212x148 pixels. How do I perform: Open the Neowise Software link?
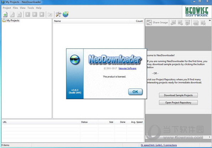pyautogui.click(x=127, y=68)
